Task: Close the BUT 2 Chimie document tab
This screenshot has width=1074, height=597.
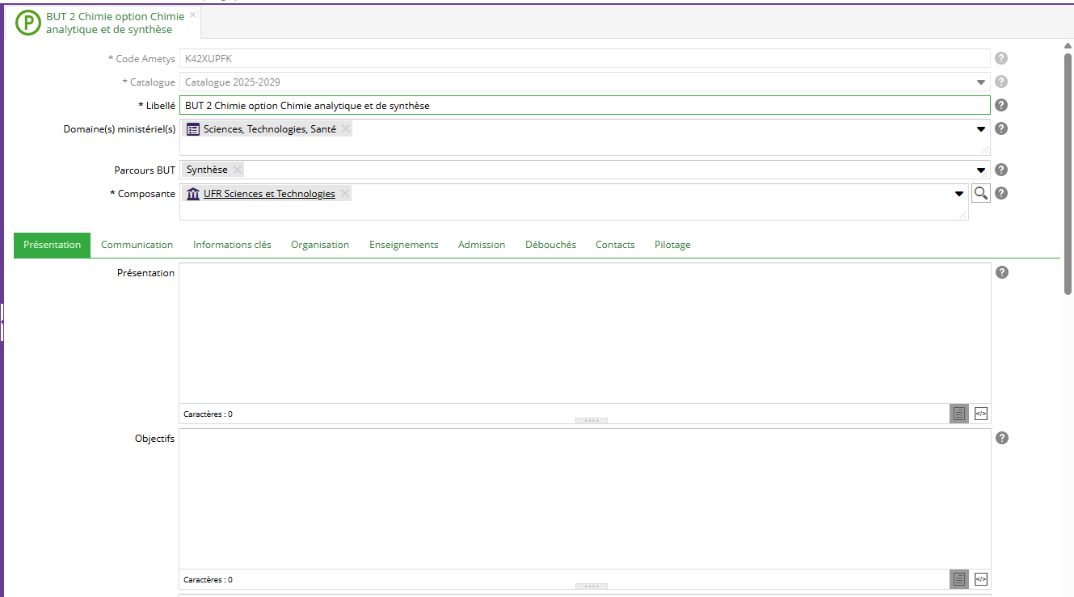Action: coord(193,15)
